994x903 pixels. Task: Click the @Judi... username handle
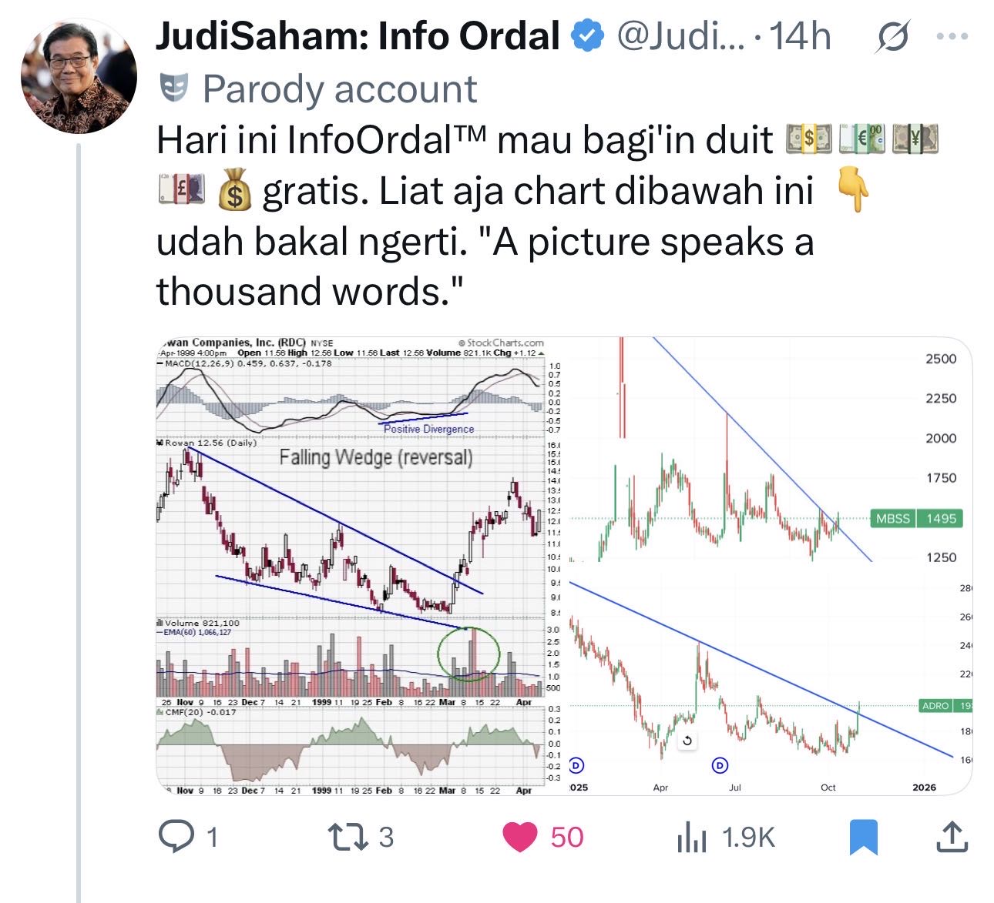[680, 36]
